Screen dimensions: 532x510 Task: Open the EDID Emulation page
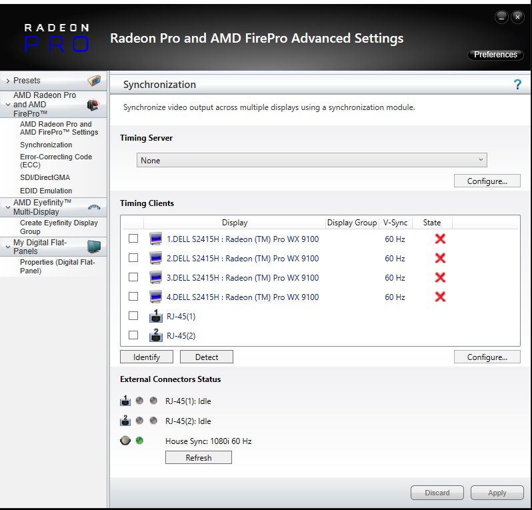tap(46, 191)
